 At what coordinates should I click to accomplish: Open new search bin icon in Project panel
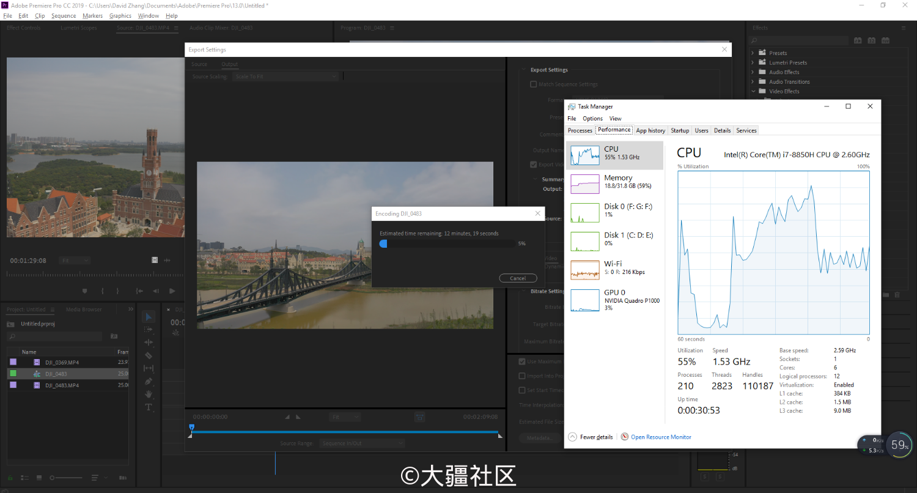[x=114, y=336]
